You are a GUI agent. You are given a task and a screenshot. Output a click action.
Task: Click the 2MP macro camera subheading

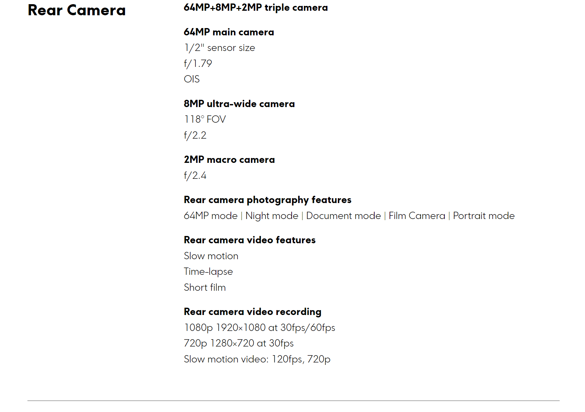coord(229,160)
